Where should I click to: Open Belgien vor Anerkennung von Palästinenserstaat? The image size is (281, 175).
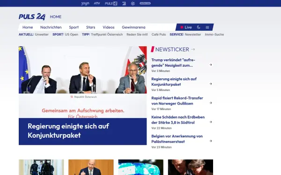pyautogui.click(x=177, y=139)
